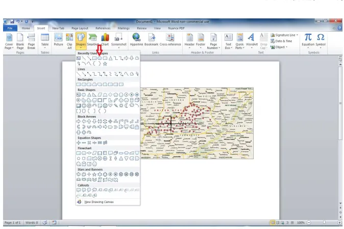Go to the Mailings tab
Screen dimensions: 344x229
point(124,28)
